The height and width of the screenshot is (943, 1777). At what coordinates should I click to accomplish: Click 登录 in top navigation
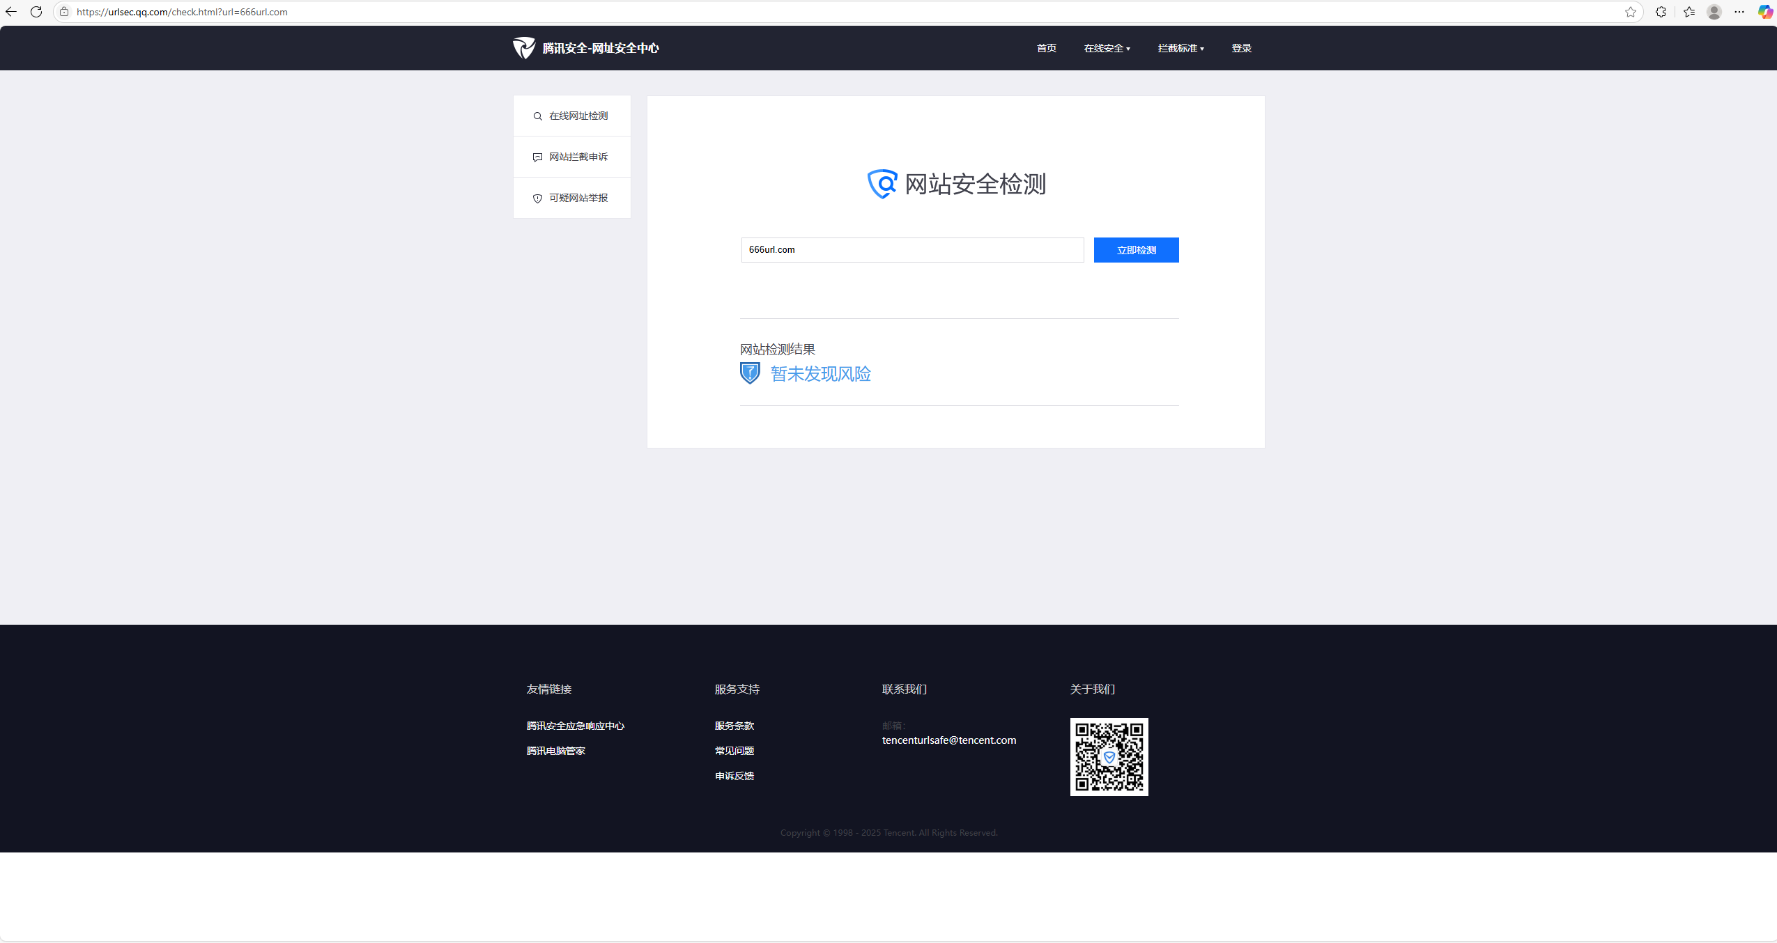click(x=1241, y=48)
